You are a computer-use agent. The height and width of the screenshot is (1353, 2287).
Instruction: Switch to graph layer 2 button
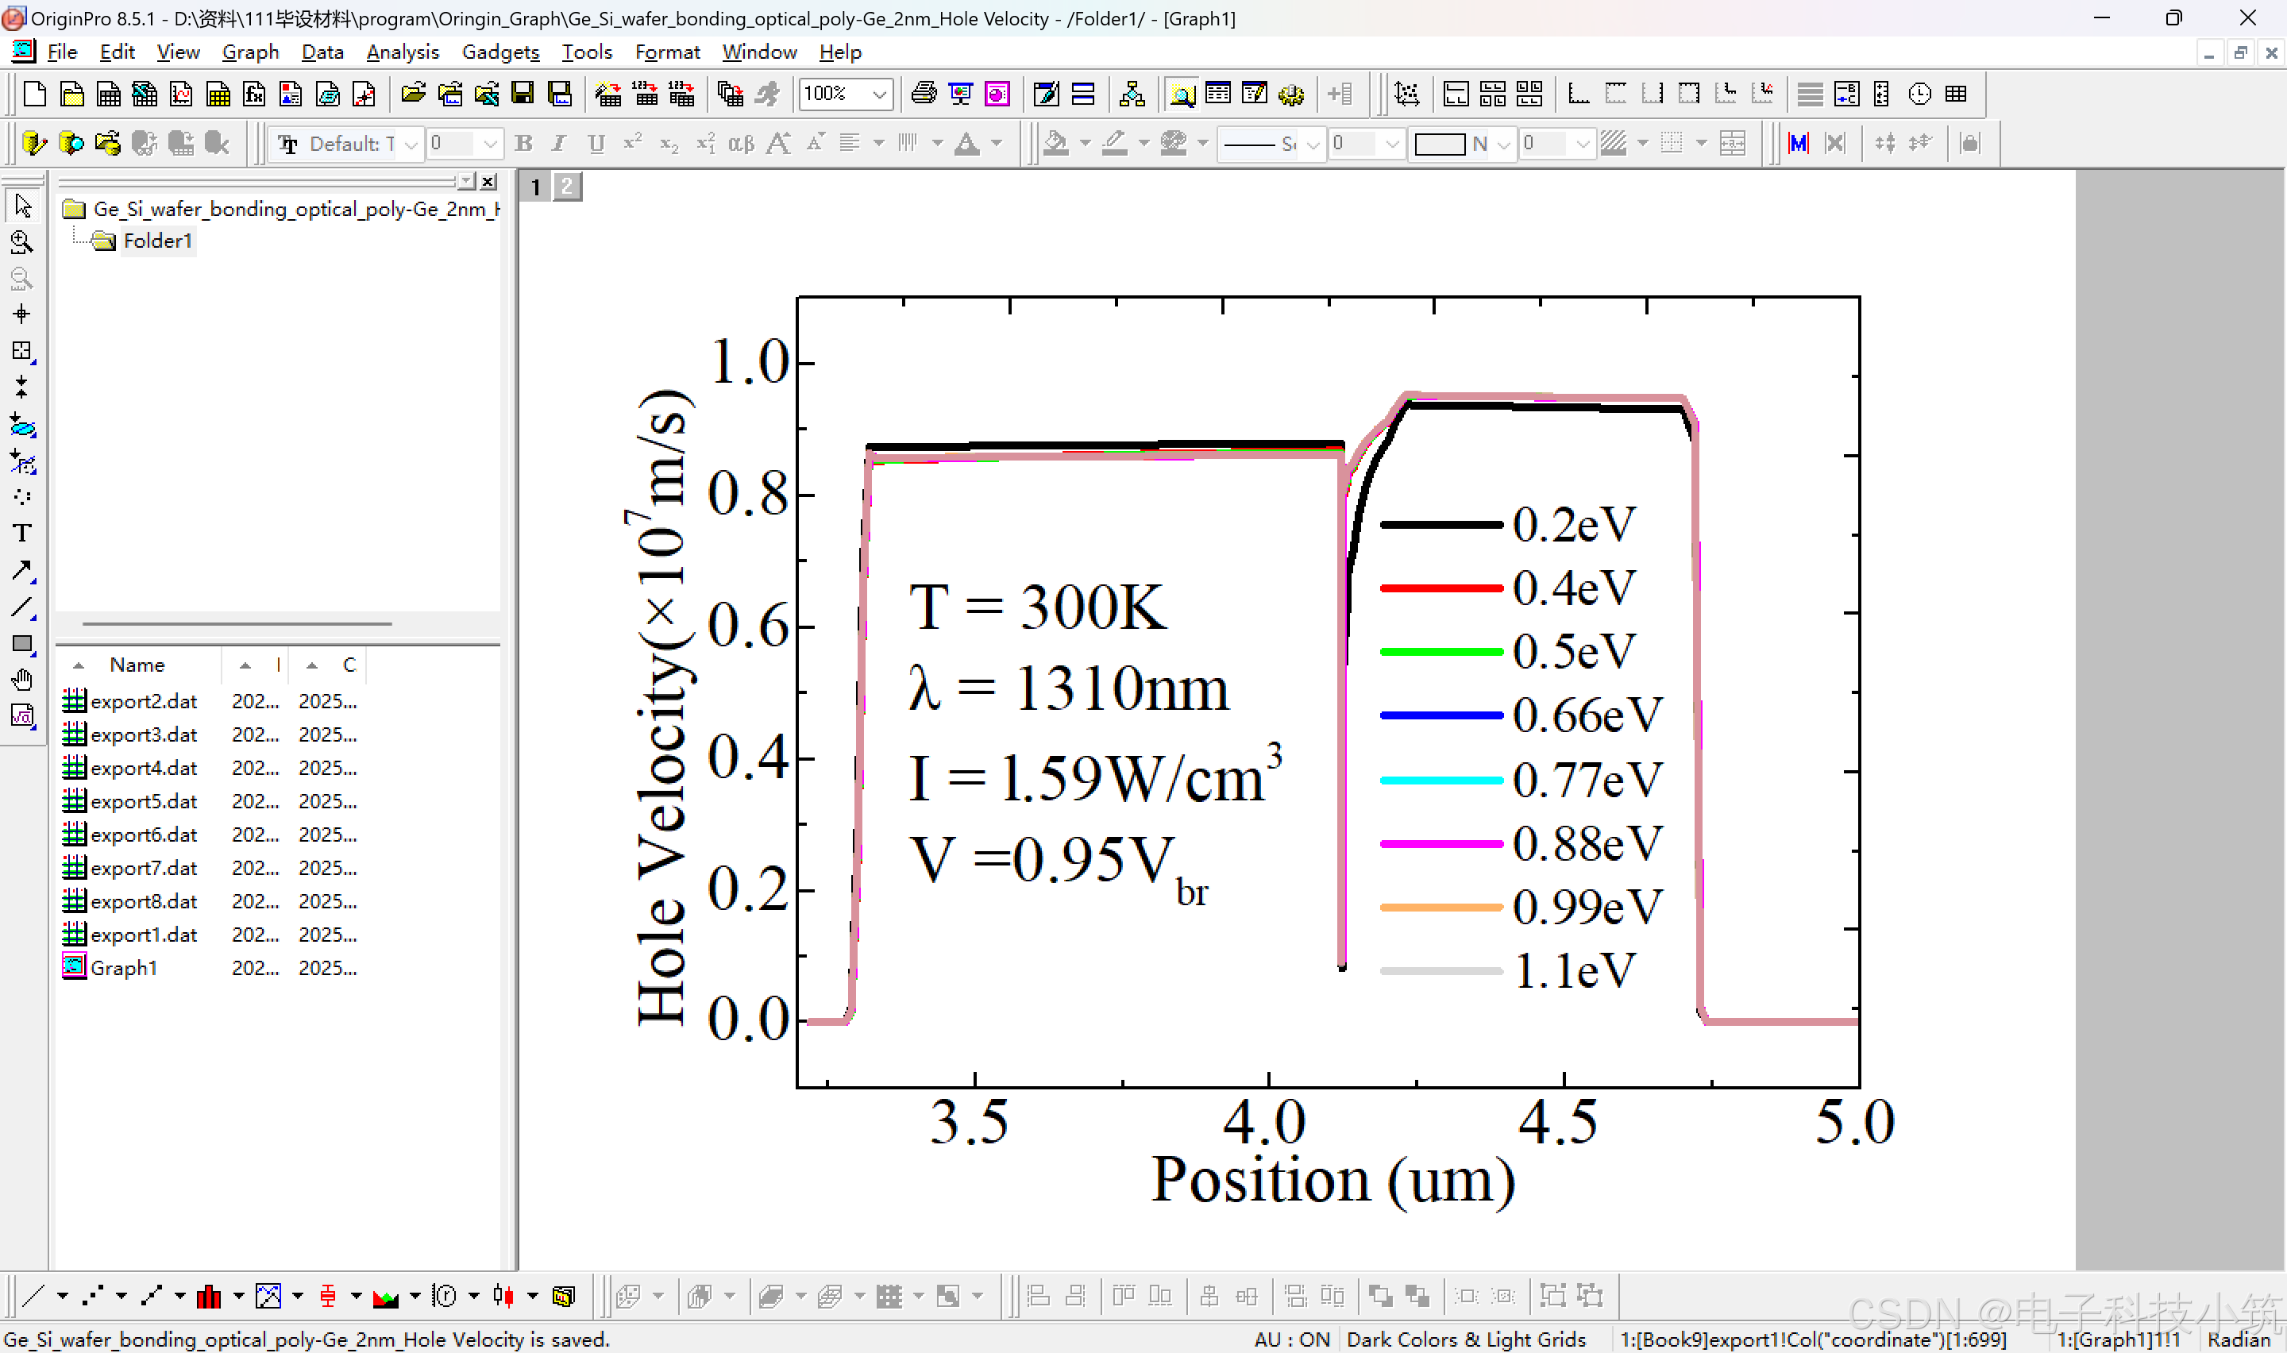[x=567, y=187]
